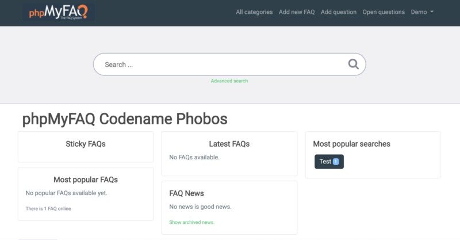Go to Add new FAQ
The height and width of the screenshot is (240, 460).
[297, 12]
